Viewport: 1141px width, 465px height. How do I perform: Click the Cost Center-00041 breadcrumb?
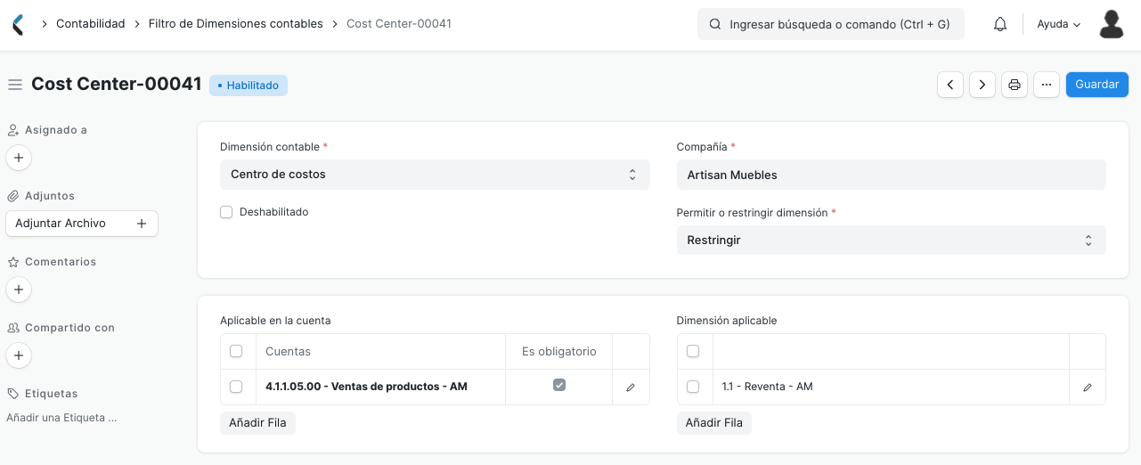coord(399,24)
